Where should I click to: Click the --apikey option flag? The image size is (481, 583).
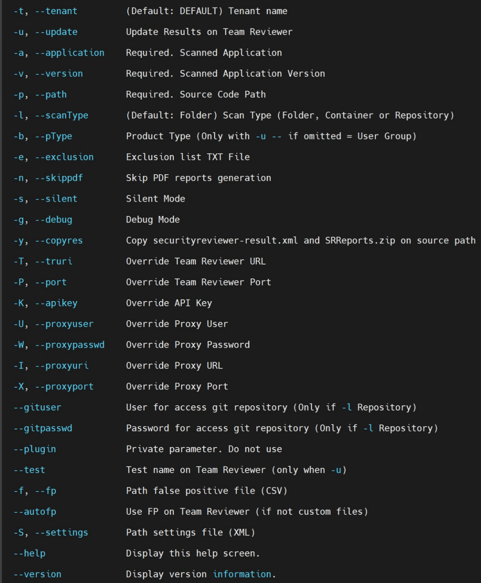[56, 303]
